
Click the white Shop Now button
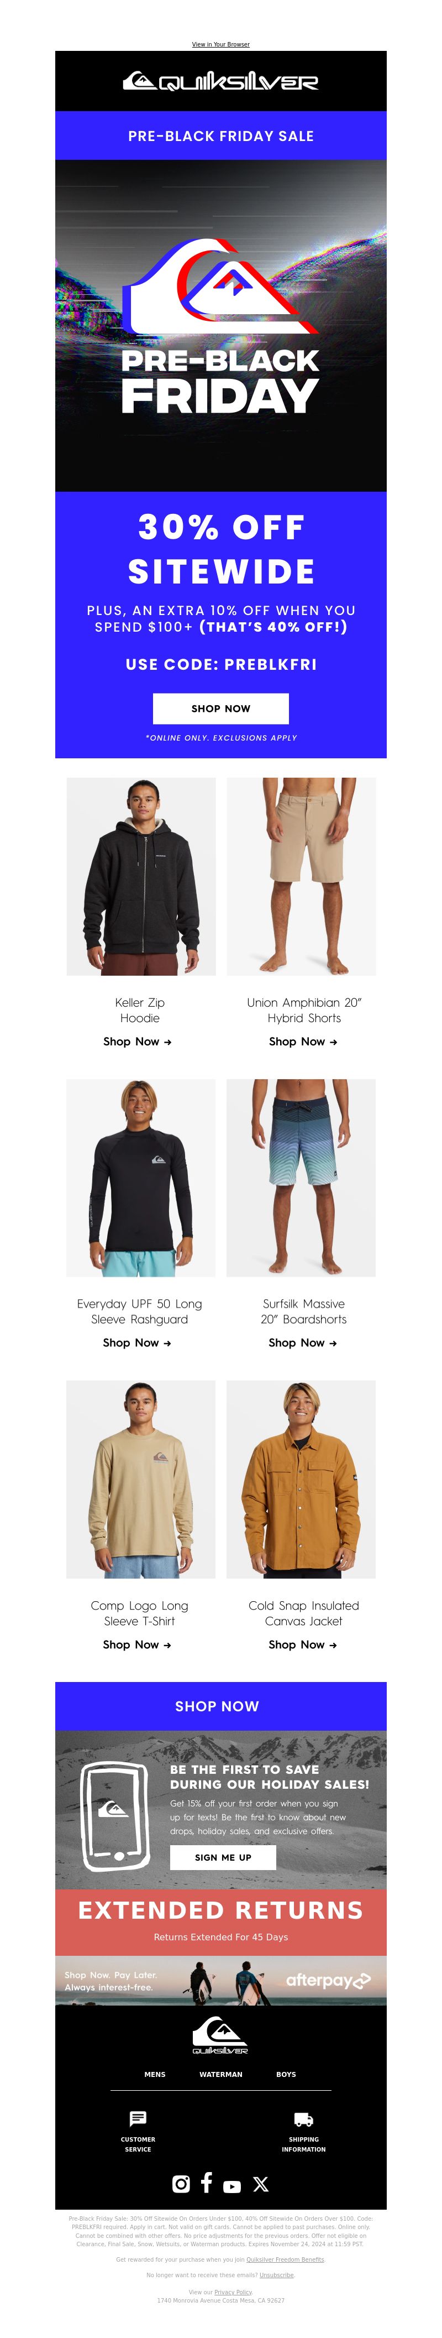point(221,708)
